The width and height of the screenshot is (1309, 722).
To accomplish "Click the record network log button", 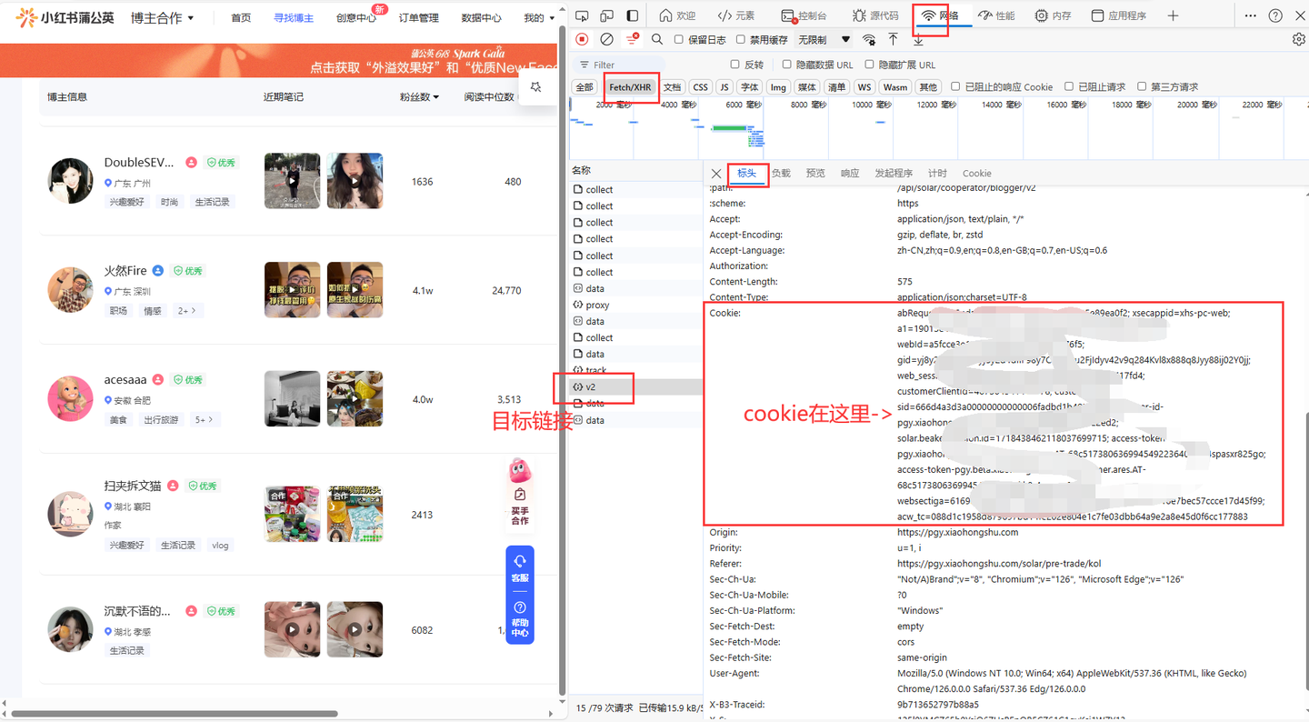I will click(x=582, y=39).
